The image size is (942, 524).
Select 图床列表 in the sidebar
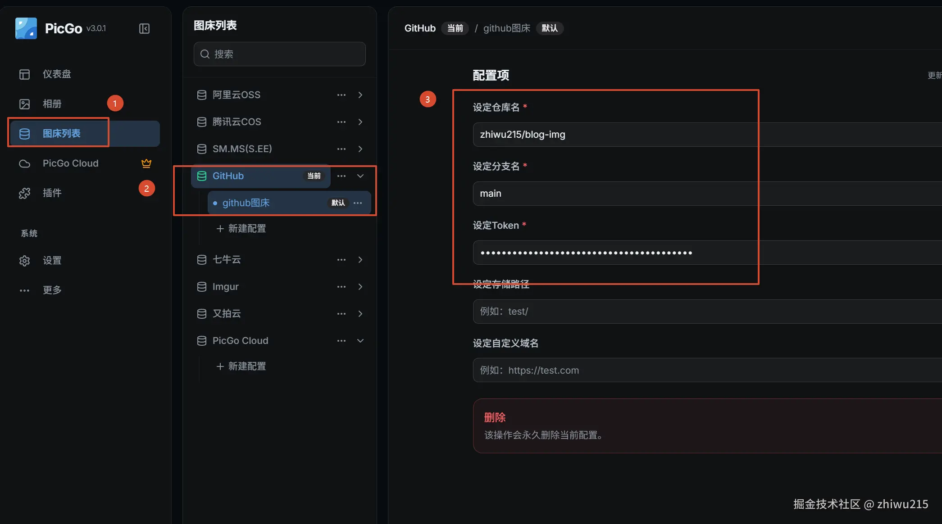point(86,134)
